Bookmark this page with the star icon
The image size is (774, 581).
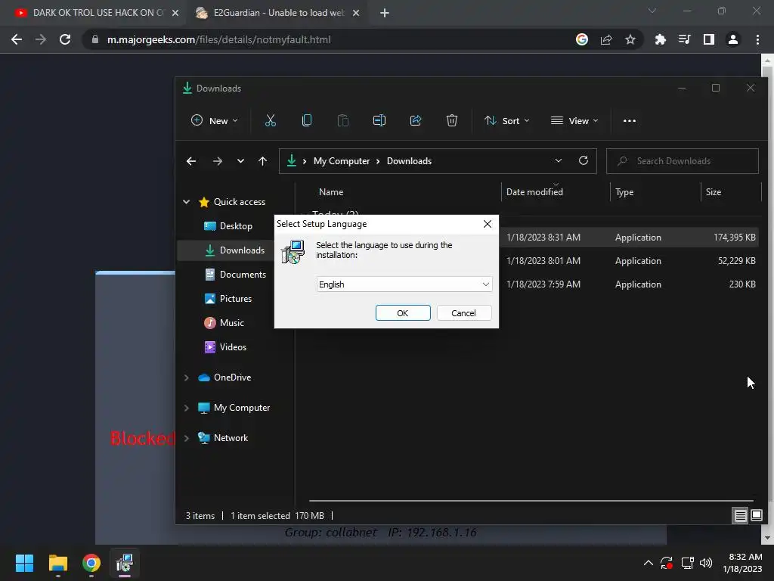630,39
